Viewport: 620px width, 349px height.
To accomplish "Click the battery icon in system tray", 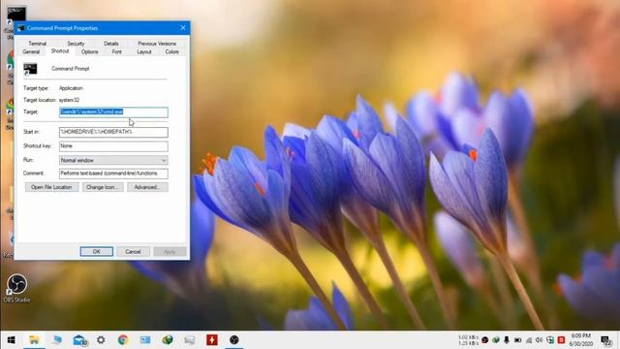I will pos(517,340).
